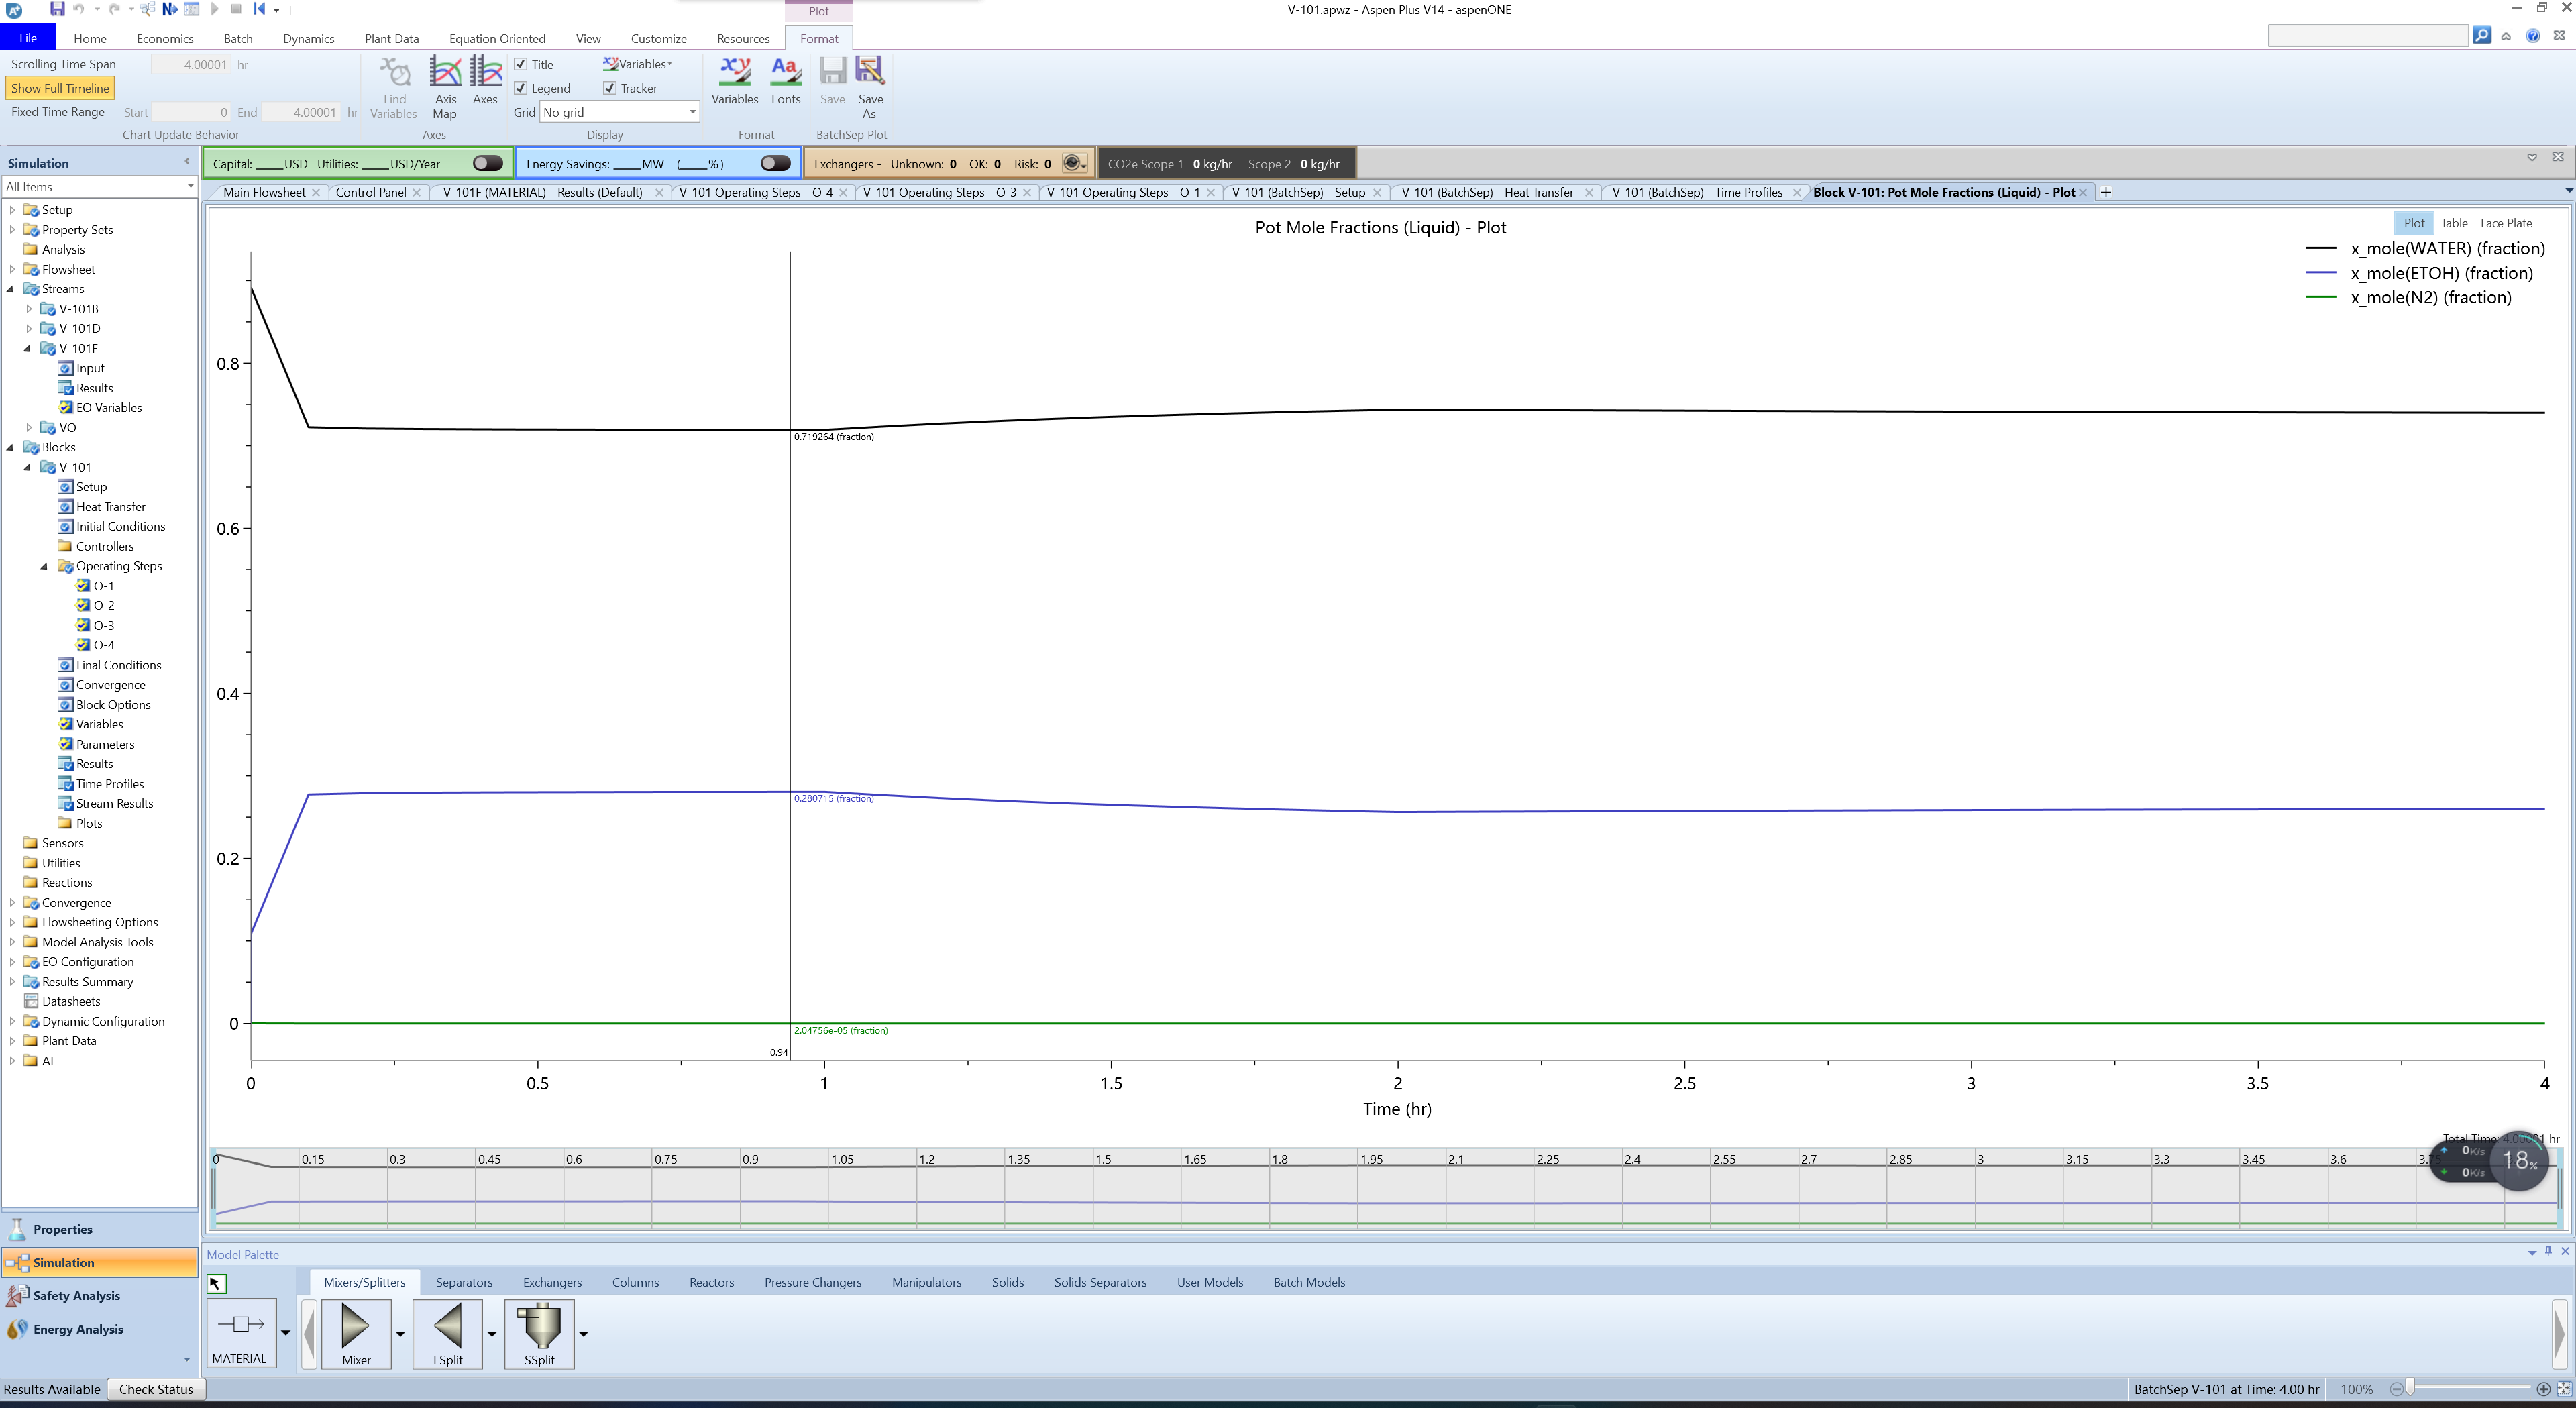Select the Mixer model icon

(356, 1334)
